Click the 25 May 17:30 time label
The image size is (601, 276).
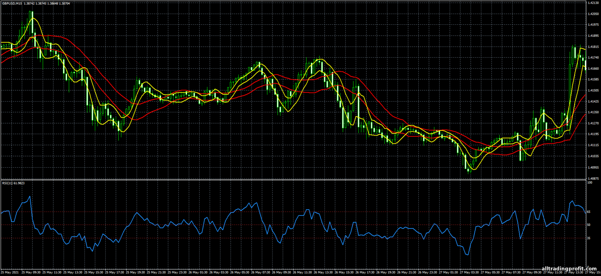tap(115, 272)
